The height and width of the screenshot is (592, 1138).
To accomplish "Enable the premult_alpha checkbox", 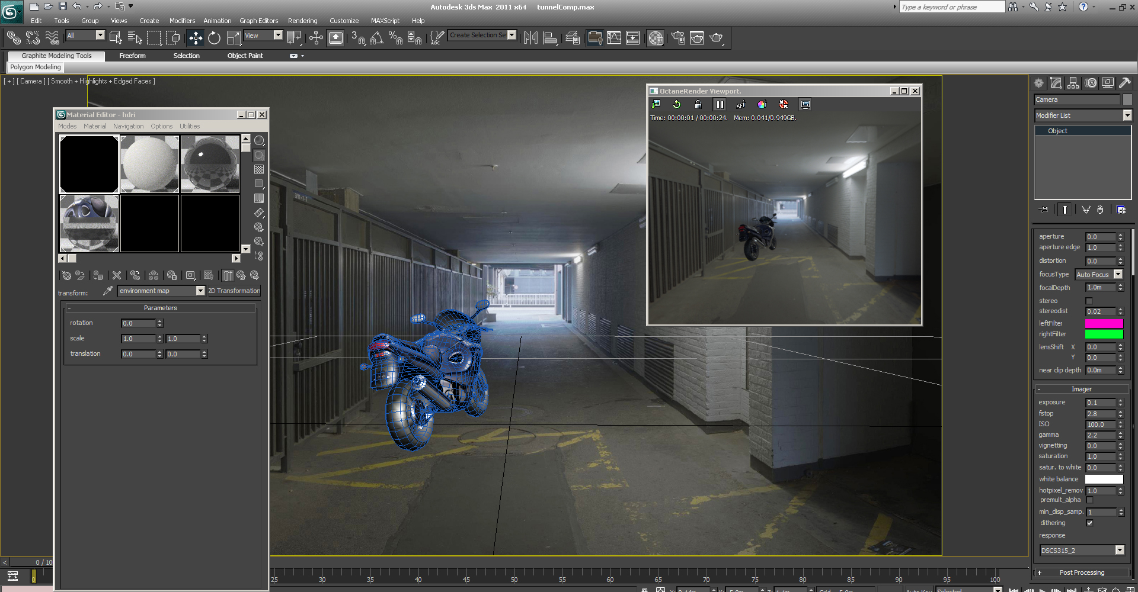I will point(1089,500).
